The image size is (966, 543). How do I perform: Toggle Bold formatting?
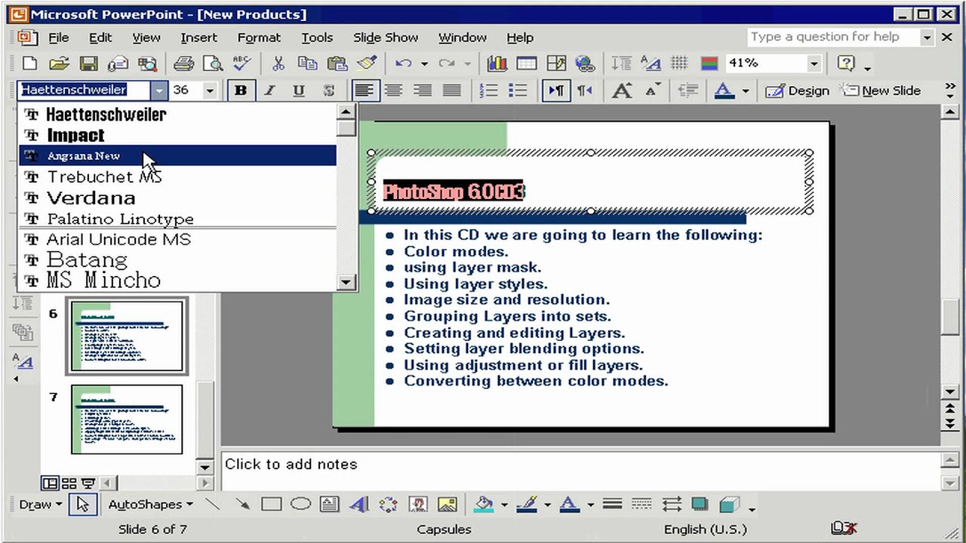[x=241, y=90]
